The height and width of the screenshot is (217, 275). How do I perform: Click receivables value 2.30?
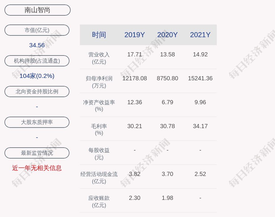tap(135, 198)
